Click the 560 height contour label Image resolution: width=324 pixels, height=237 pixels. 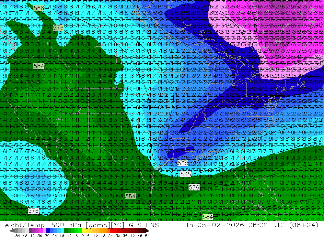[183, 163]
